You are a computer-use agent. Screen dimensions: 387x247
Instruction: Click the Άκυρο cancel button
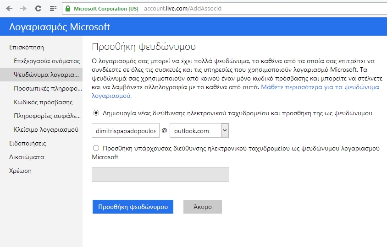[x=203, y=207]
